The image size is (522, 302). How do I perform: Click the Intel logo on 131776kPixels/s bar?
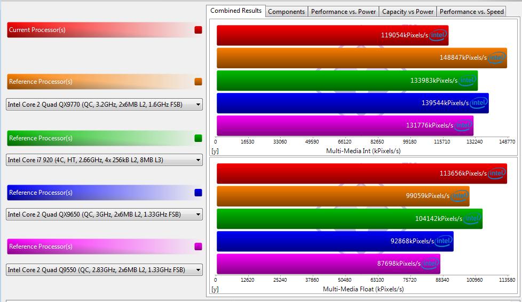coord(463,125)
